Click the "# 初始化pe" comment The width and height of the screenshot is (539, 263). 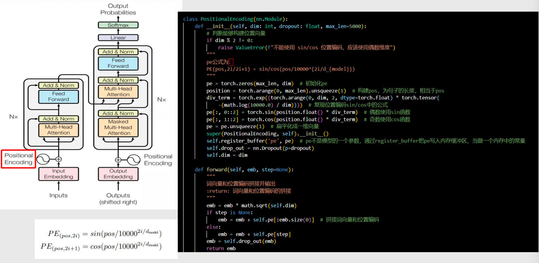click(x=313, y=83)
